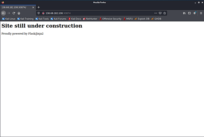Image resolution: width=204 pixels, height=137 pixels.
Task: Open Kali Linux bookmark
Action: click(9, 19)
